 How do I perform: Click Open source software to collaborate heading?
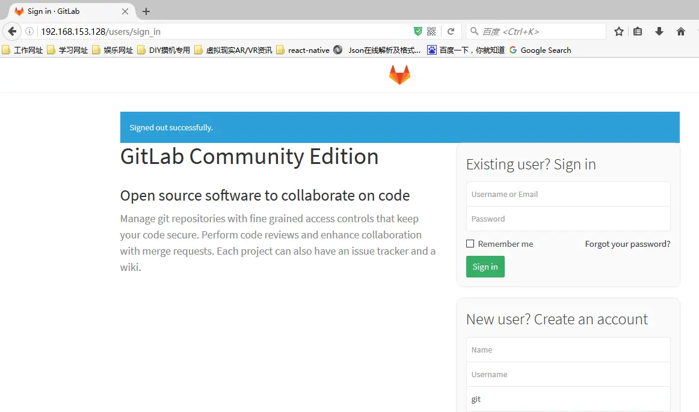[265, 196]
